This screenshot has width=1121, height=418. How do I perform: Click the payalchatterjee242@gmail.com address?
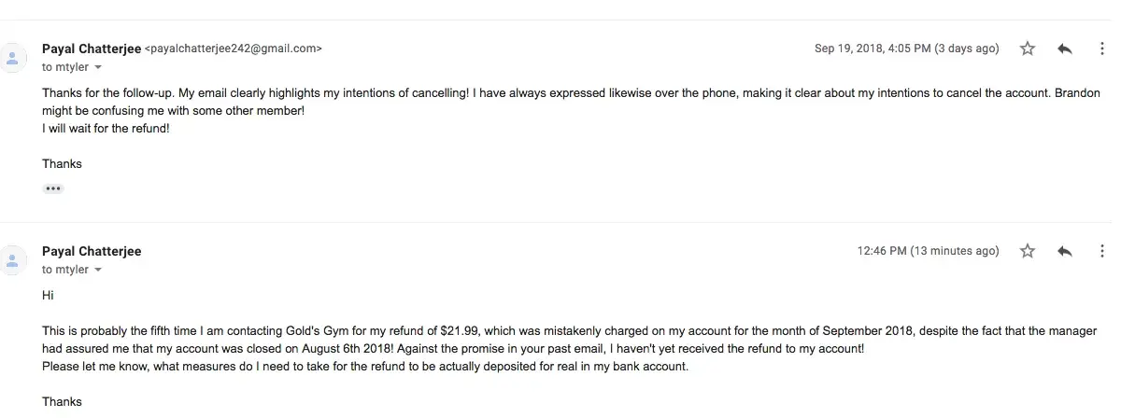pyautogui.click(x=234, y=49)
